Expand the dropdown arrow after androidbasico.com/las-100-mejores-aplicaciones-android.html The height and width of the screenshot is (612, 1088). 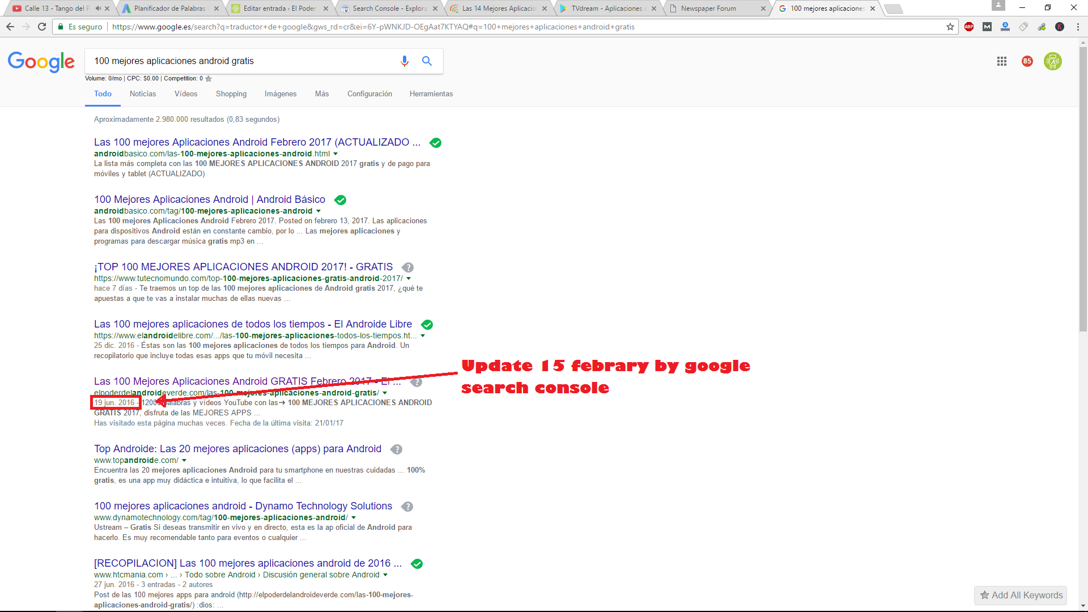335,154
